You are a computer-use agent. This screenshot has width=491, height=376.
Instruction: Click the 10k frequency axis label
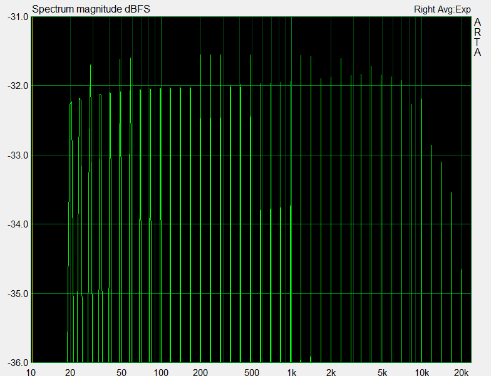(x=422, y=372)
